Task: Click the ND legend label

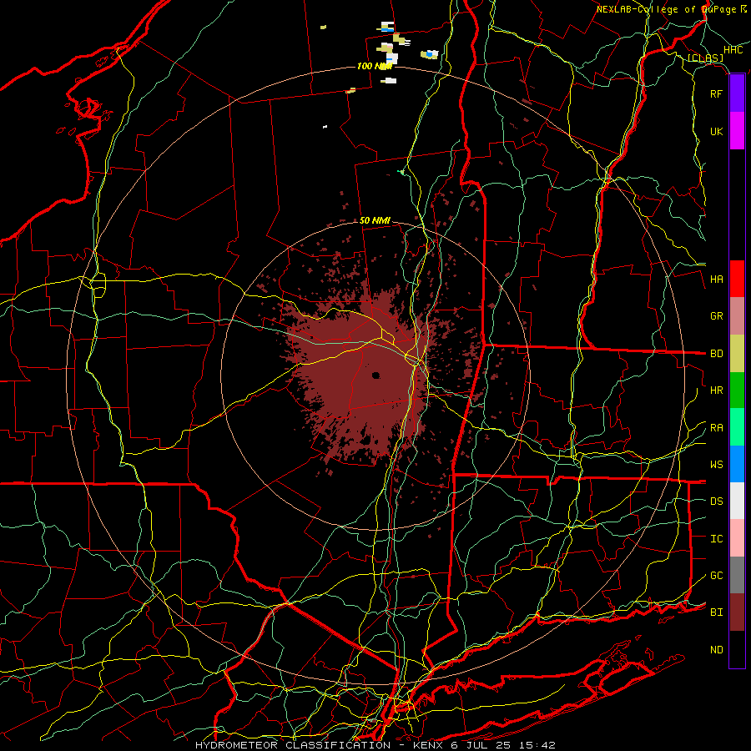Action: pos(716,649)
